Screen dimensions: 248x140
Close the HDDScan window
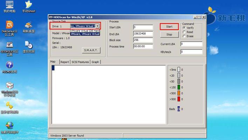click(204, 17)
